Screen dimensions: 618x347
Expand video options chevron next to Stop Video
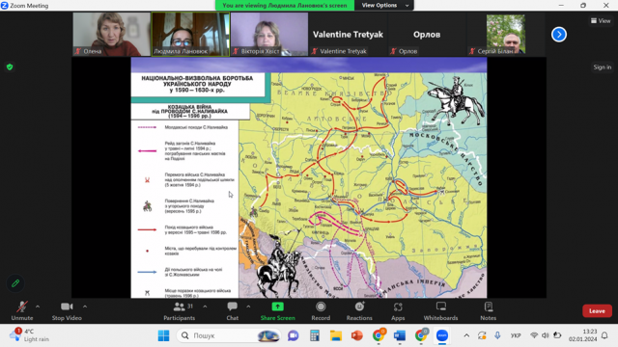pos(85,307)
